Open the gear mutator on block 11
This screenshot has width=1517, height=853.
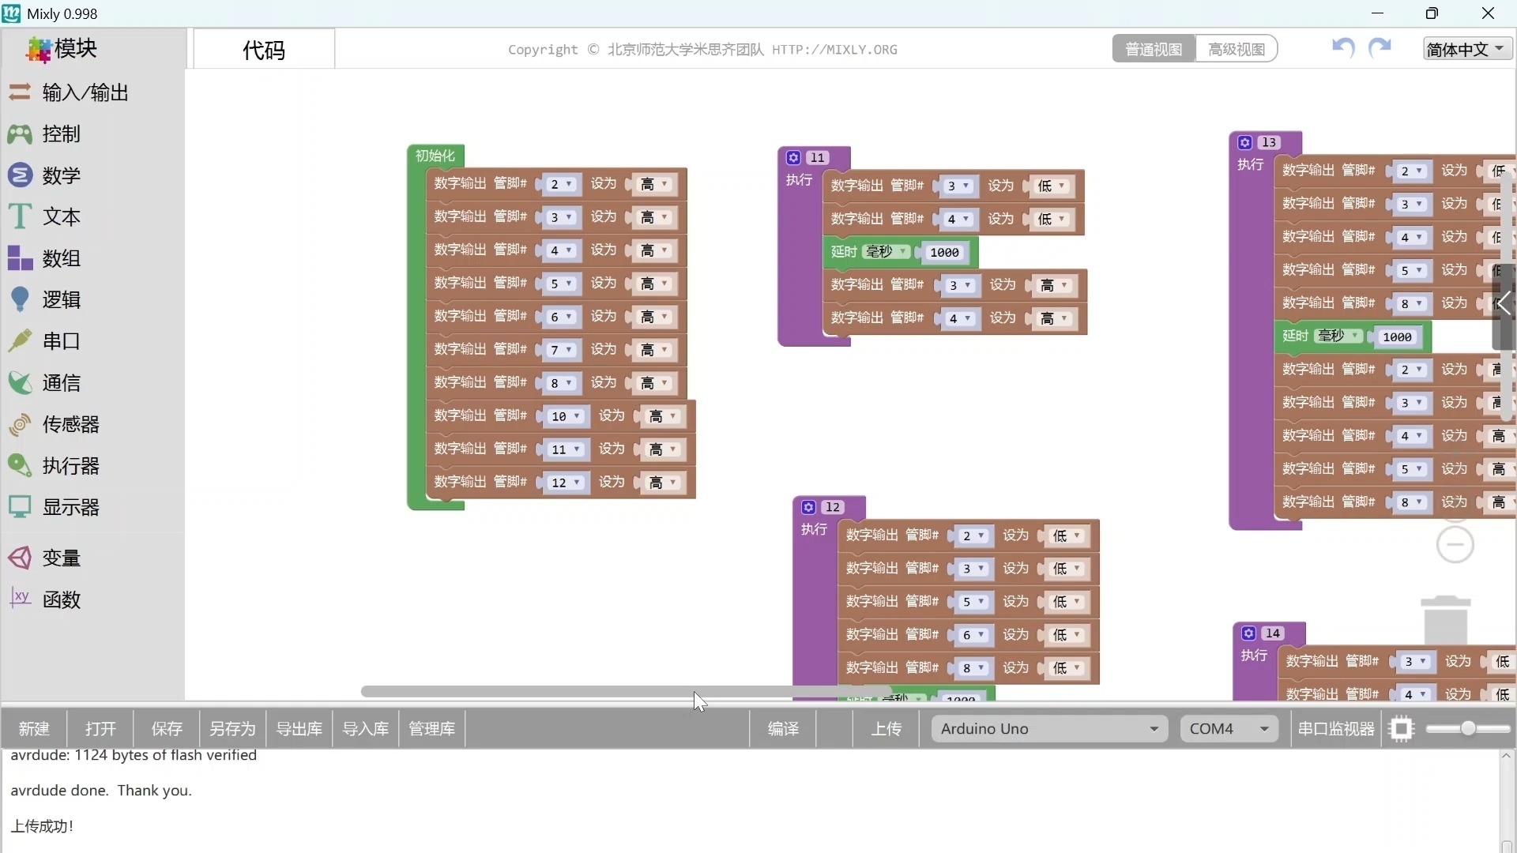793,157
